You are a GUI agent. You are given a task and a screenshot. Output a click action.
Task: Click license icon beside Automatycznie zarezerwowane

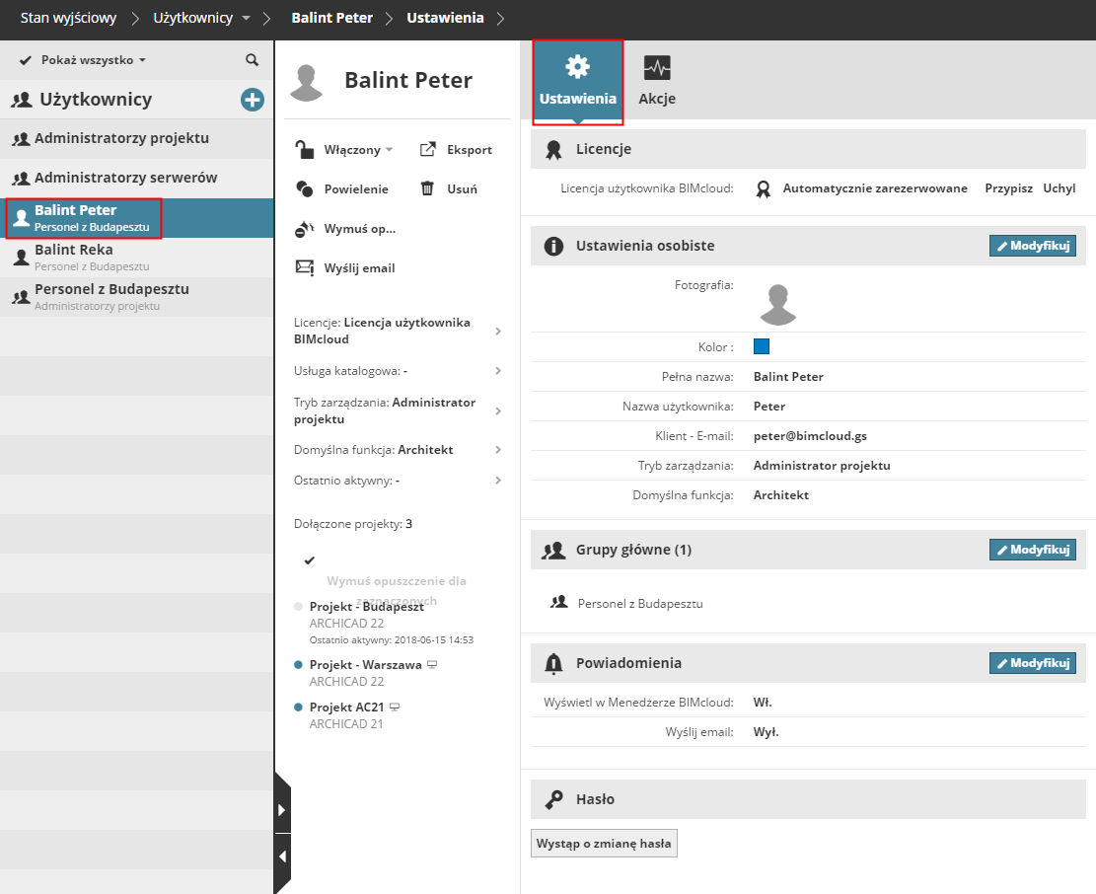tap(764, 188)
